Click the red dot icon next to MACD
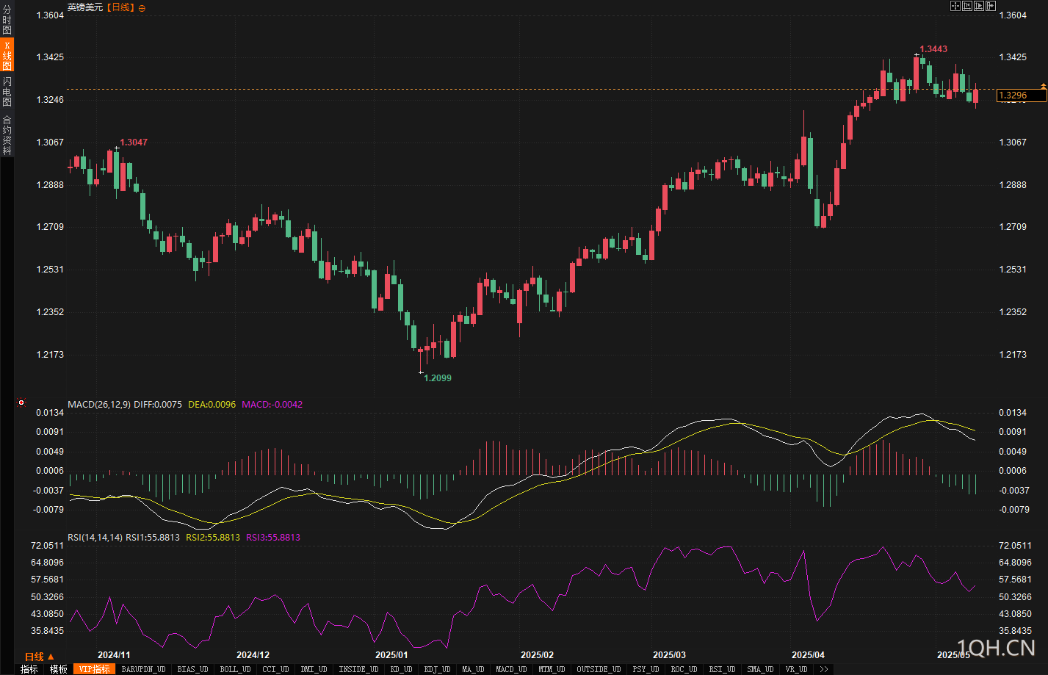The image size is (1048, 675). (21, 403)
